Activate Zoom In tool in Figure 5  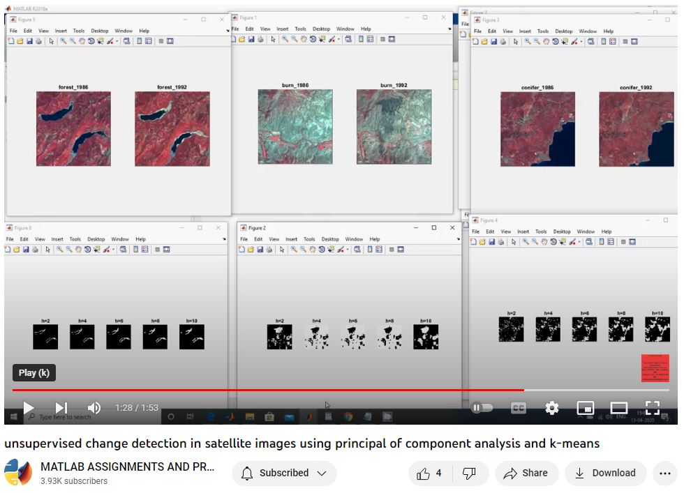[64, 41]
